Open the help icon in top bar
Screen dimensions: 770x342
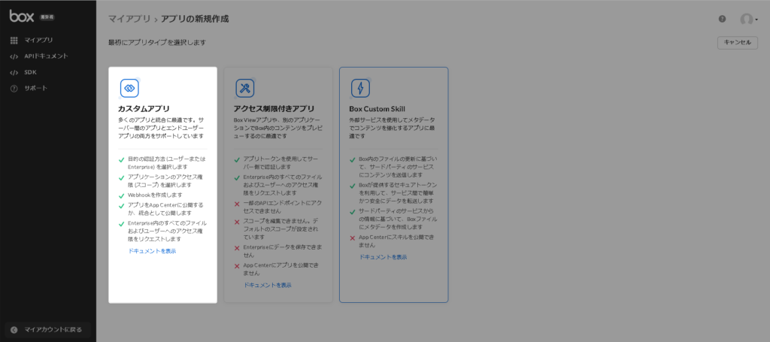[x=722, y=19]
